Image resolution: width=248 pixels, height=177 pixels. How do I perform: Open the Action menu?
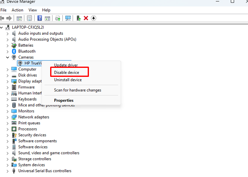(x=18, y=10)
